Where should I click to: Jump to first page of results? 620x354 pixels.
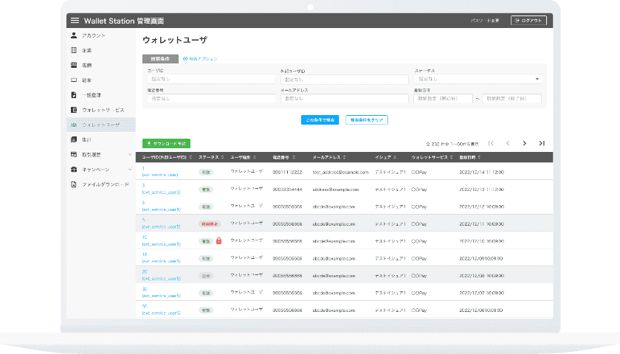click(x=491, y=143)
